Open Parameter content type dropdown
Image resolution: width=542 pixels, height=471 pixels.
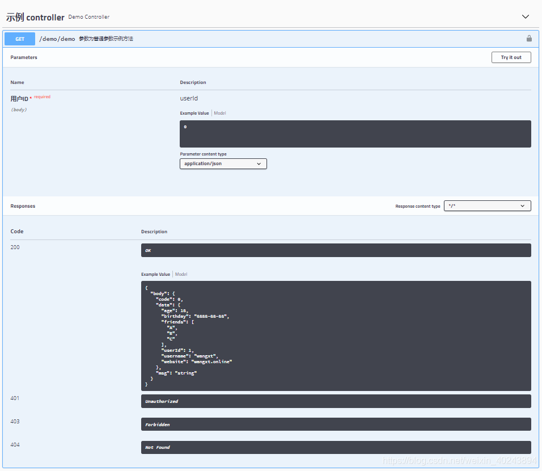pos(223,163)
